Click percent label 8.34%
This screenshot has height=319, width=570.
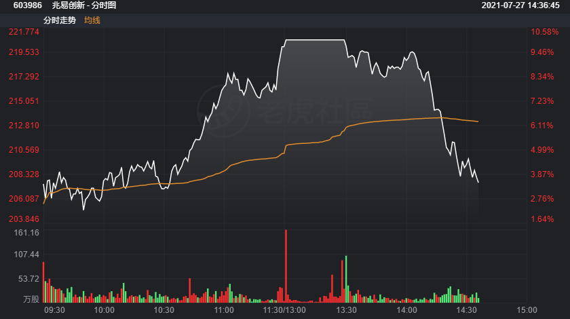542,77
